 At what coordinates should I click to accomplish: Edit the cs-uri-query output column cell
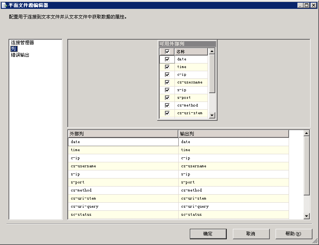point(234,207)
